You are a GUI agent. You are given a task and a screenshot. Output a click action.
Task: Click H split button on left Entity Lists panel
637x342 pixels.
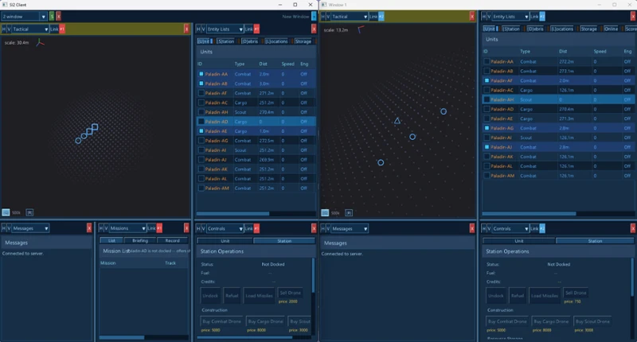198,29
